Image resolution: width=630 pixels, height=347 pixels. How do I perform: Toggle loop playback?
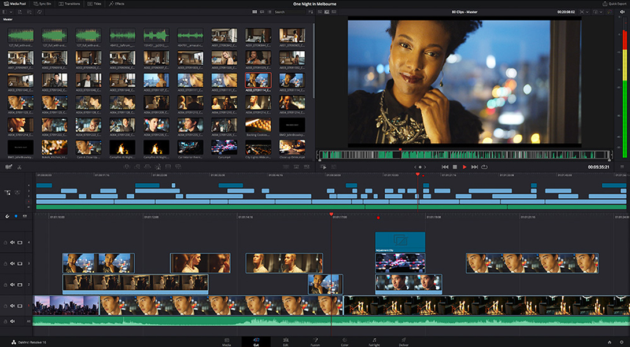485,167
